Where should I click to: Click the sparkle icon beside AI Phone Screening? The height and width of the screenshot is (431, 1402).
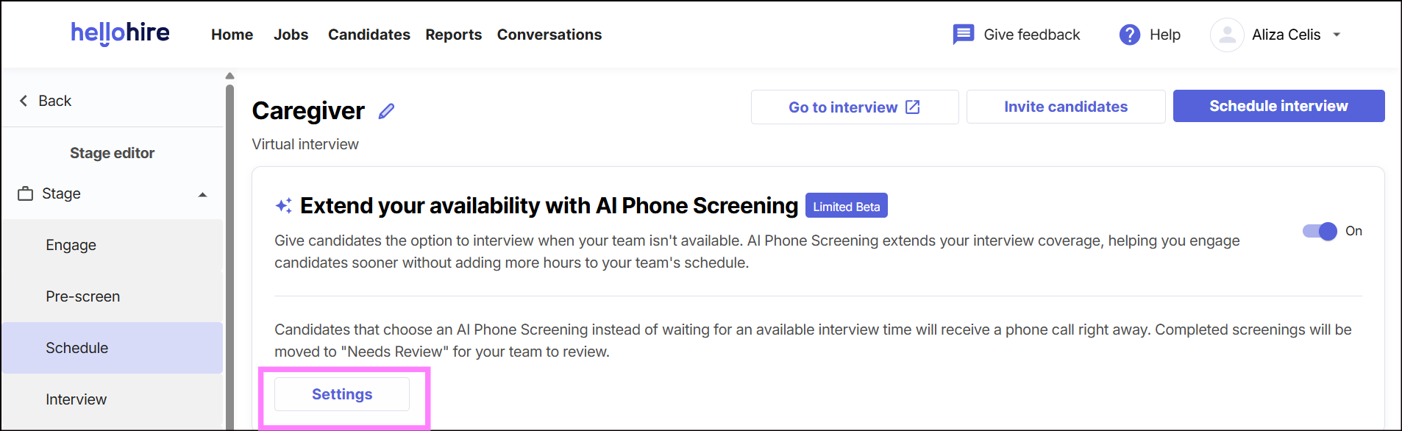pyautogui.click(x=284, y=206)
